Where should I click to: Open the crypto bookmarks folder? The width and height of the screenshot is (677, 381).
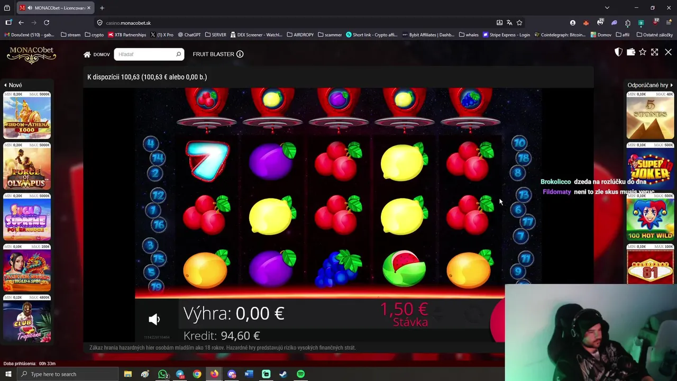tap(94, 35)
